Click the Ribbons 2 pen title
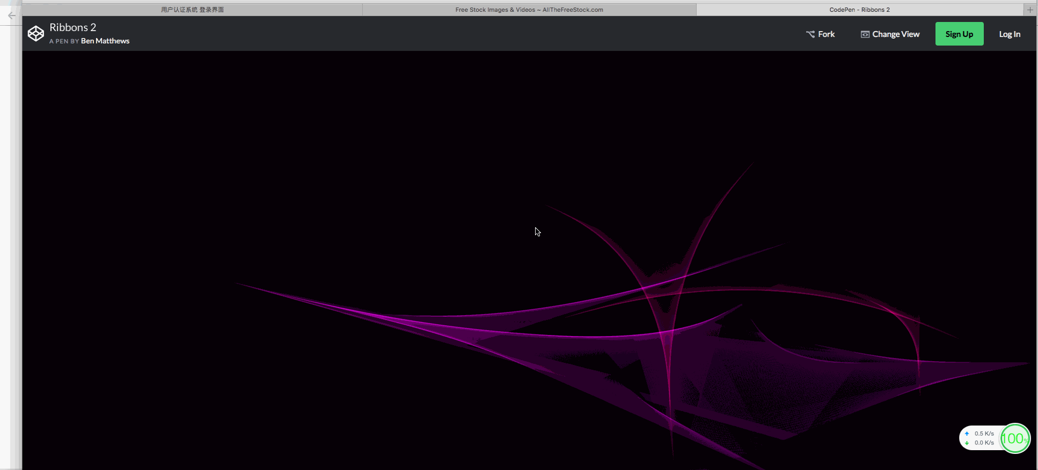 [x=73, y=27]
